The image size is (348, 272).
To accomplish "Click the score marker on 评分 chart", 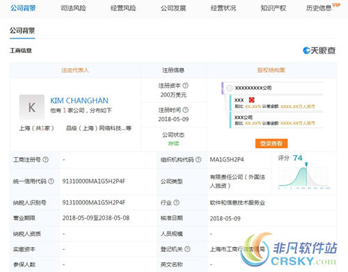I will [x=306, y=164].
